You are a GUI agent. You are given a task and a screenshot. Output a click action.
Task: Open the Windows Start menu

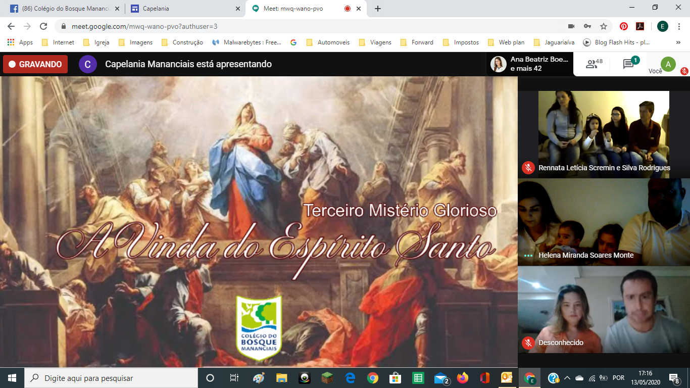point(12,378)
